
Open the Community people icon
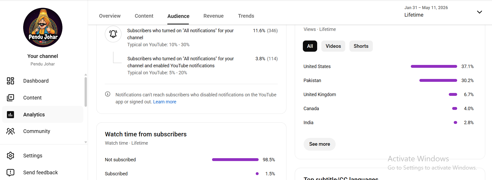click(x=10, y=131)
